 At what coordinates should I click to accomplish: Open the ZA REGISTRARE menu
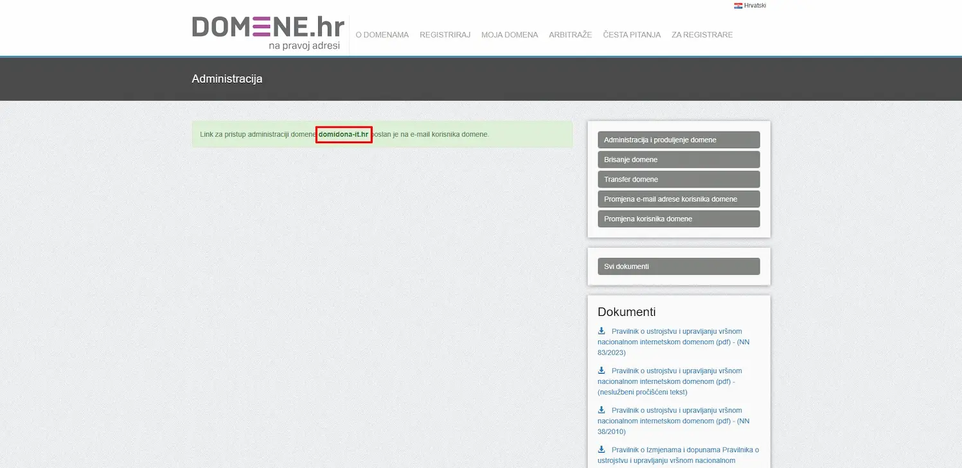click(x=702, y=35)
